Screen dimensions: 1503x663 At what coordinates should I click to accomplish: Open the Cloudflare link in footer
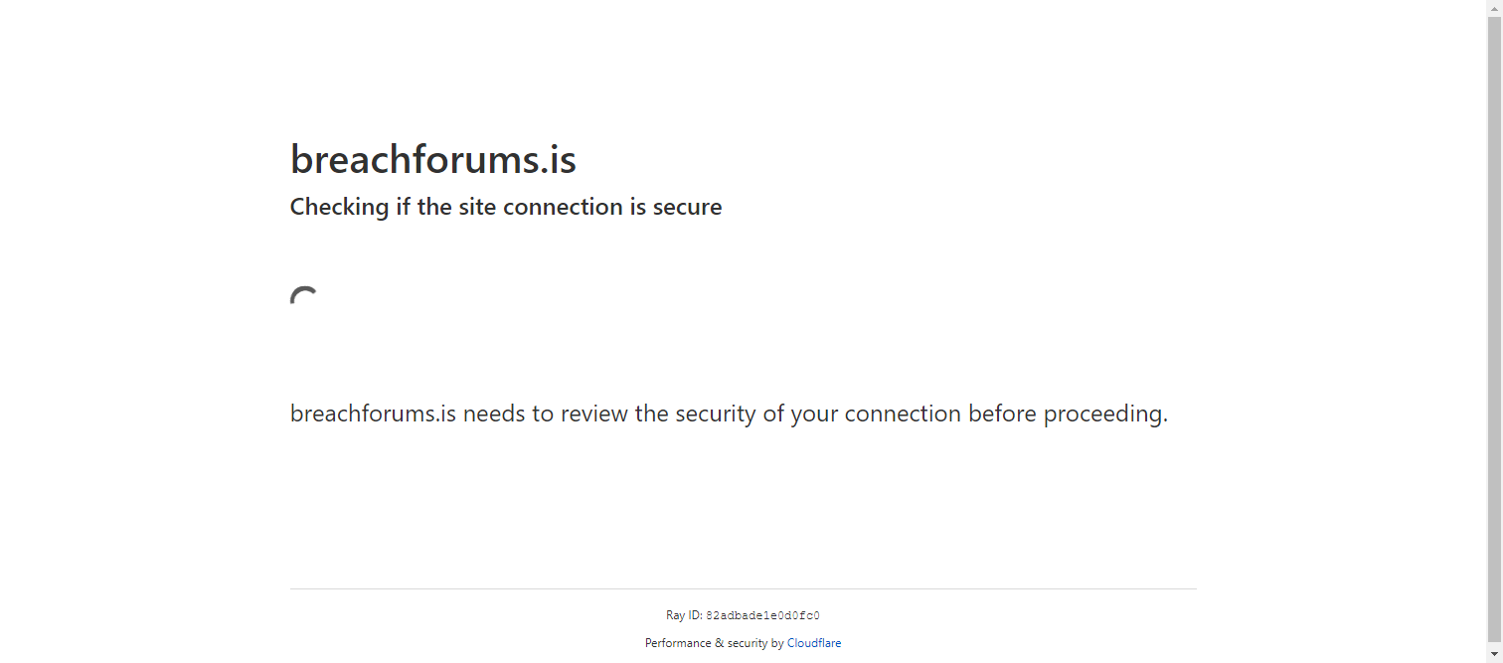tap(814, 643)
